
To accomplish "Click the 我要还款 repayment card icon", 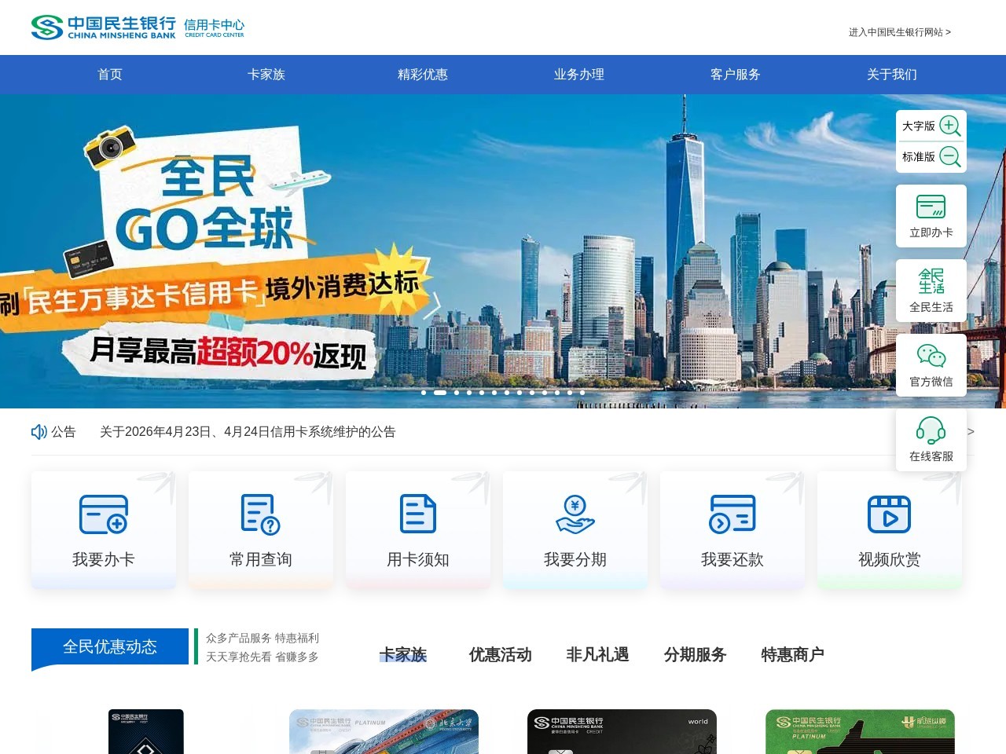I will pos(732,514).
